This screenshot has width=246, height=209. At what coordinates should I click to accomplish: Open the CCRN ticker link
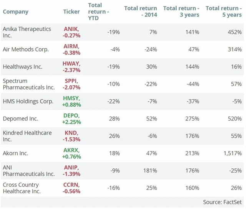point(71,185)
